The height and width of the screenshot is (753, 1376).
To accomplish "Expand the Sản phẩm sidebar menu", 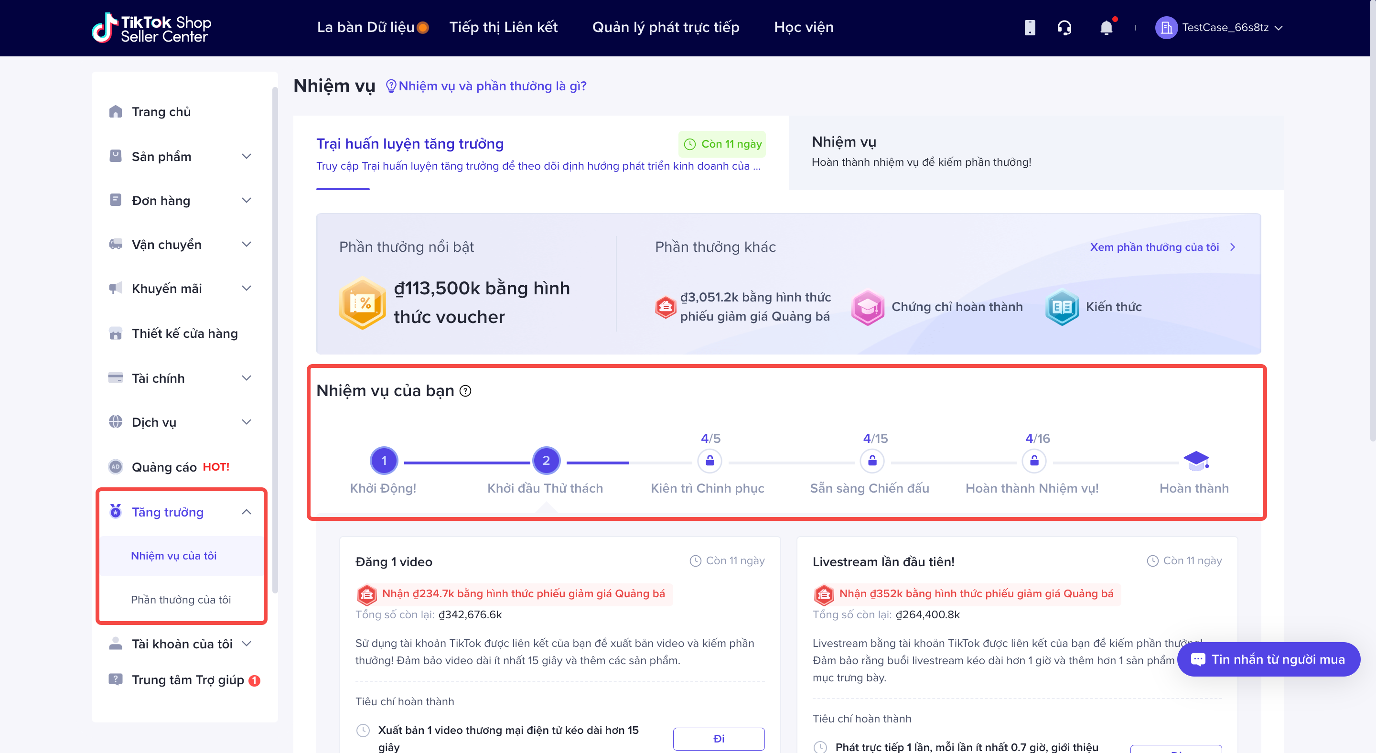I will click(246, 156).
